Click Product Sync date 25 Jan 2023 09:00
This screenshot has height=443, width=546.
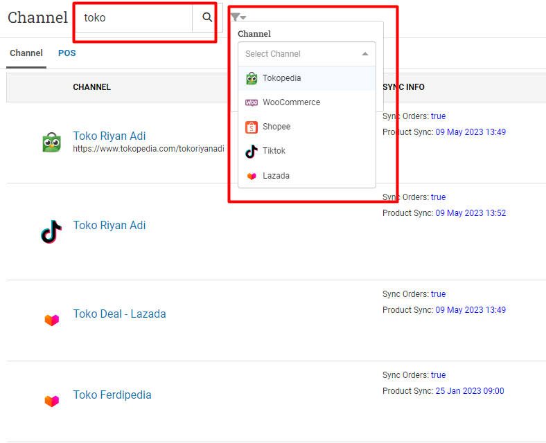[470, 391]
